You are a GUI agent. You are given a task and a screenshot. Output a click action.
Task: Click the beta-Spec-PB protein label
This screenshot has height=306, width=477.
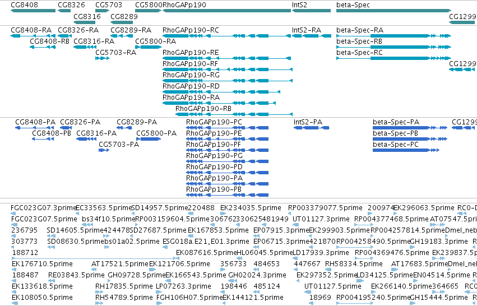pyautogui.click(x=396, y=133)
